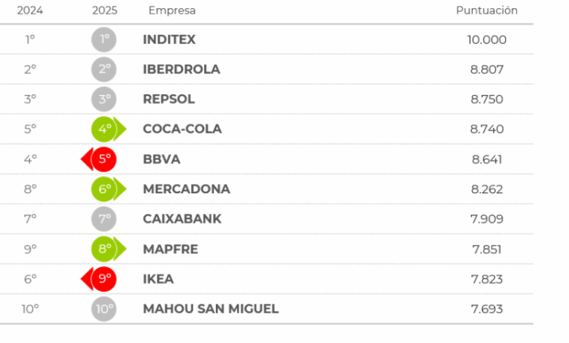
Task: Click the green 6° badge for MERCADONA
Action: click(106, 189)
